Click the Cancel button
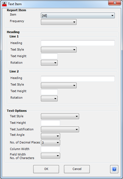Viewport: 123px width, 179px height. 77,169
